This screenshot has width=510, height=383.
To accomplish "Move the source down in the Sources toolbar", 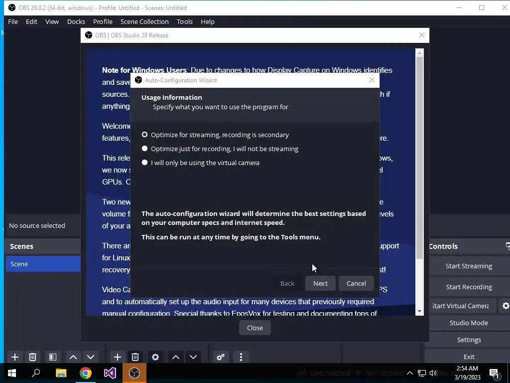I will (193, 357).
